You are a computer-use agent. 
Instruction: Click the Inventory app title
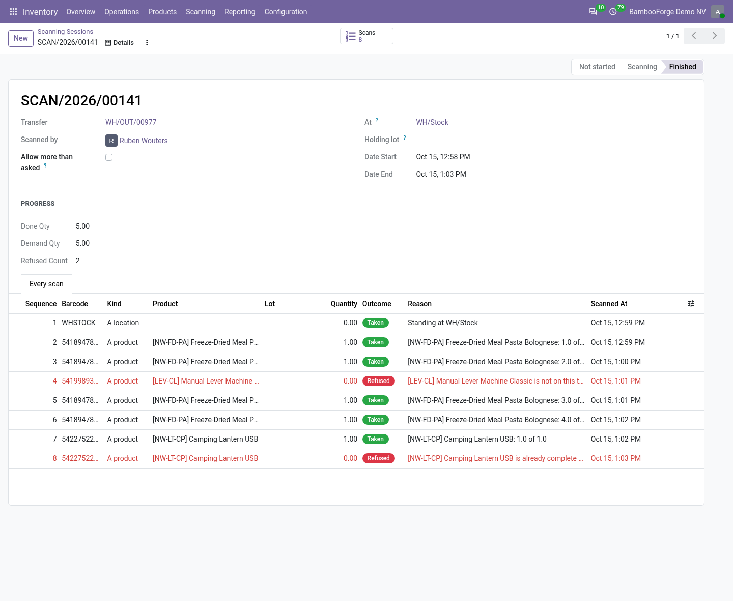[40, 12]
